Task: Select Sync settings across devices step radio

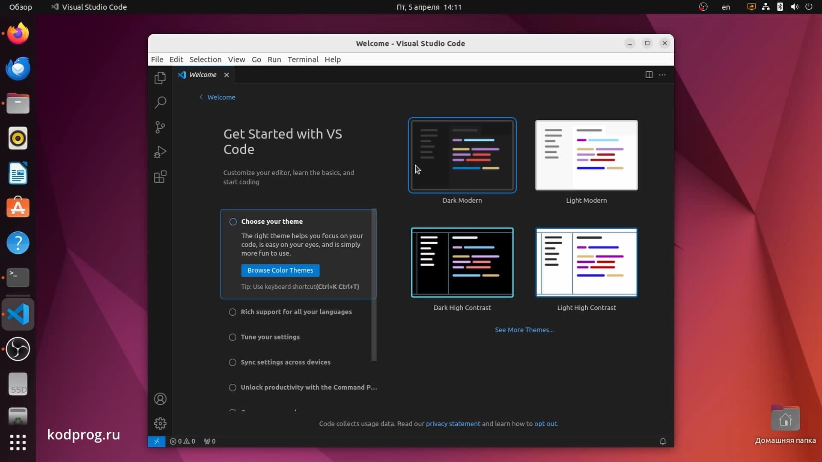Action: (x=232, y=362)
